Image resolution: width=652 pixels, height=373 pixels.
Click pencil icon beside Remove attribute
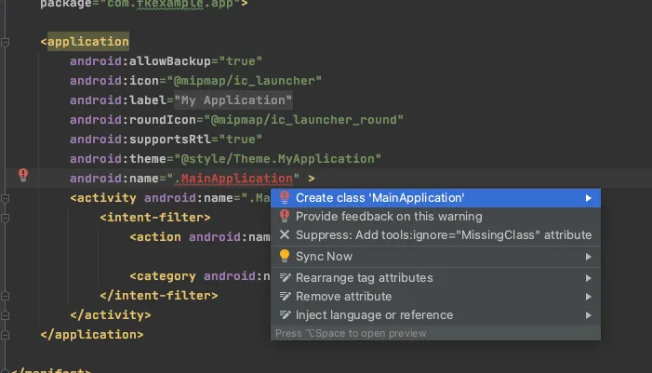point(285,296)
